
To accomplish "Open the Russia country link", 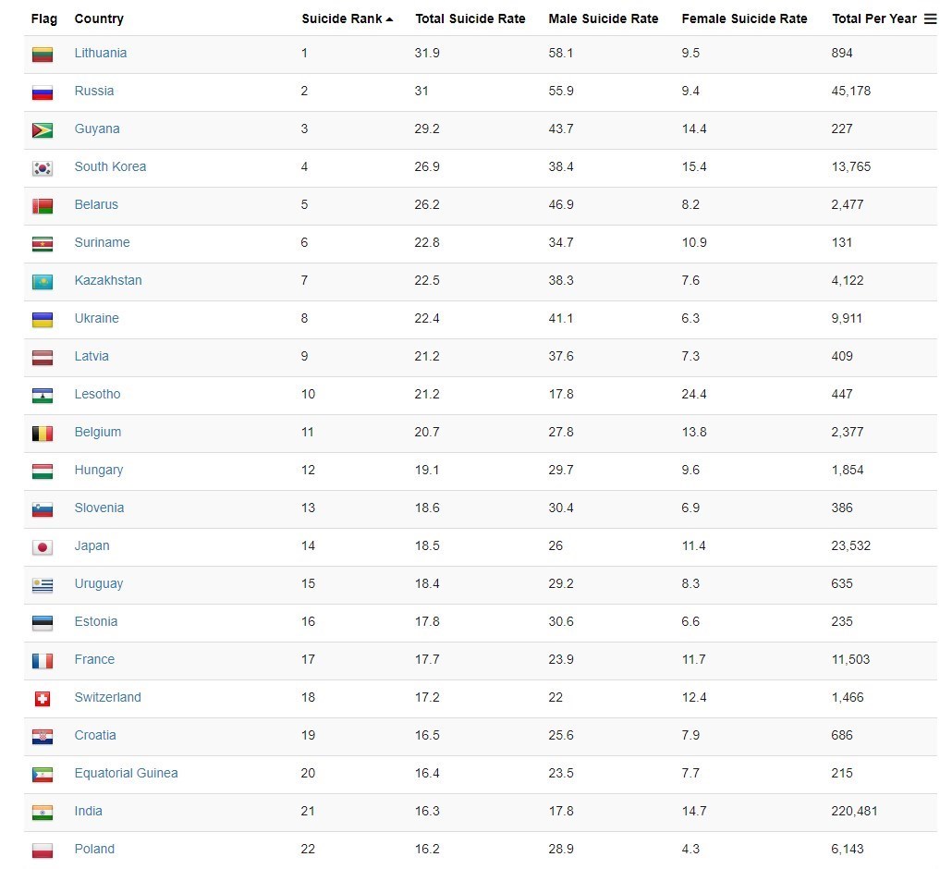I will pos(94,91).
